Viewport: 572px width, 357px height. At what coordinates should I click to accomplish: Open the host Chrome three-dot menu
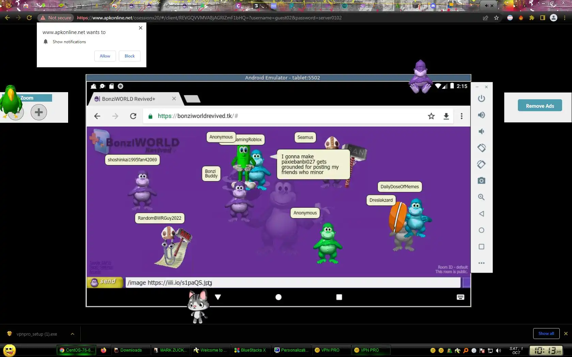click(565, 18)
